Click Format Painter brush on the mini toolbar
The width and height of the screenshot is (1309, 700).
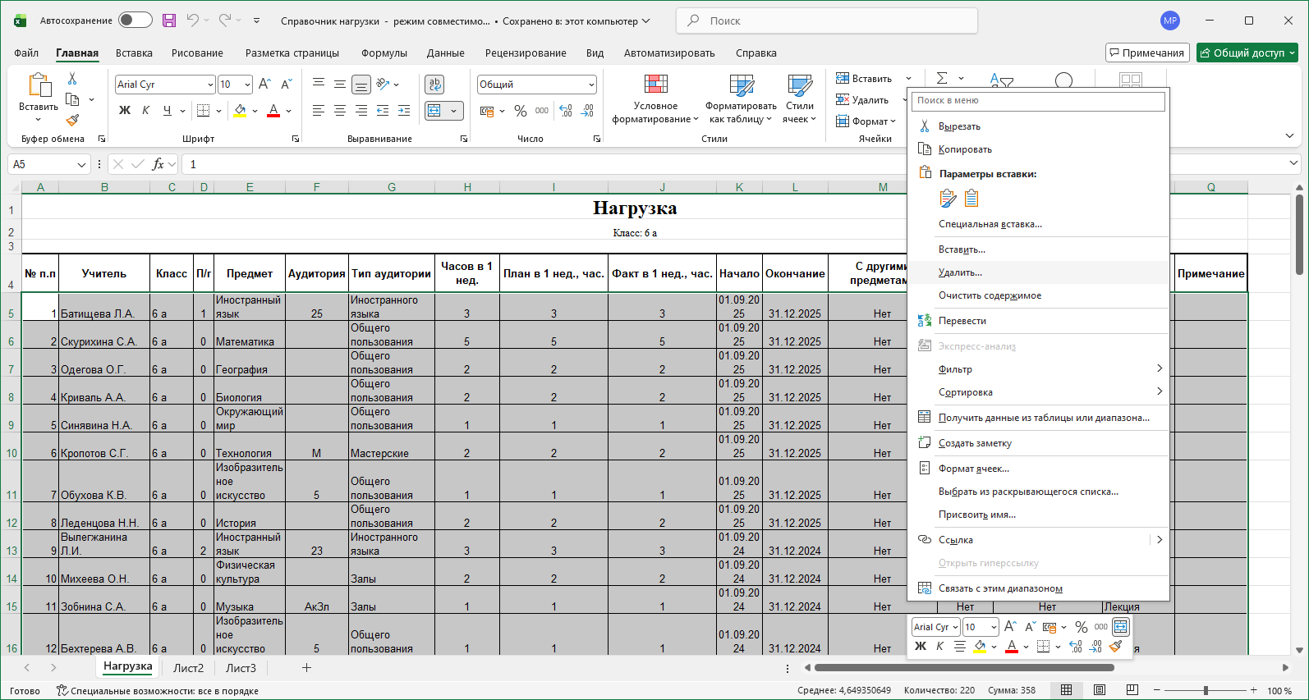pos(1115,647)
